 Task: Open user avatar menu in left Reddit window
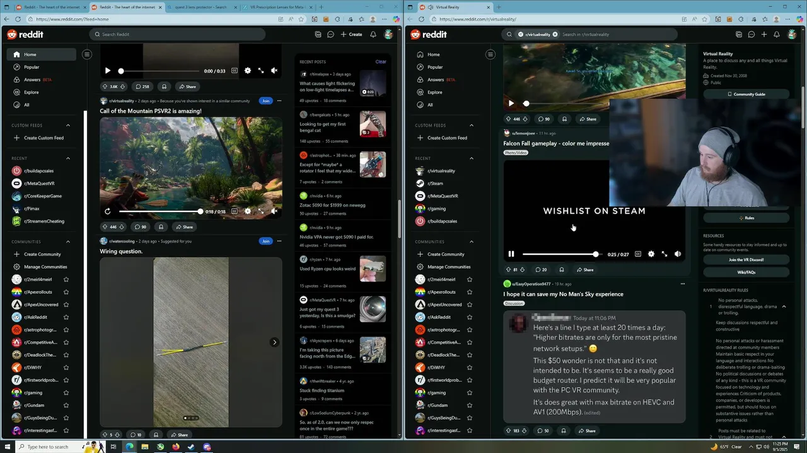point(388,35)
